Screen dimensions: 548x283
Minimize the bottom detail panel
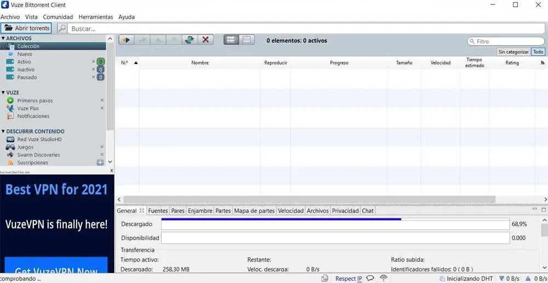[535, 209]
